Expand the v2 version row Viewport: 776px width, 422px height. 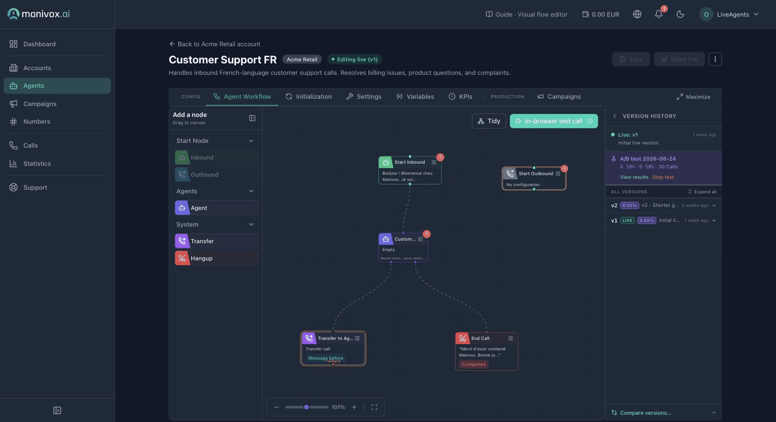714,205
